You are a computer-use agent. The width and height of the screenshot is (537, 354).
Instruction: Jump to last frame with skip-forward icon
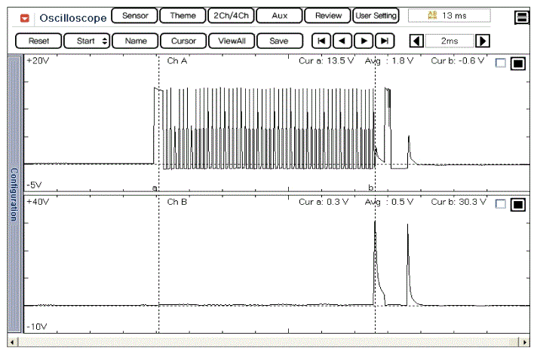[x=385, y=41]
